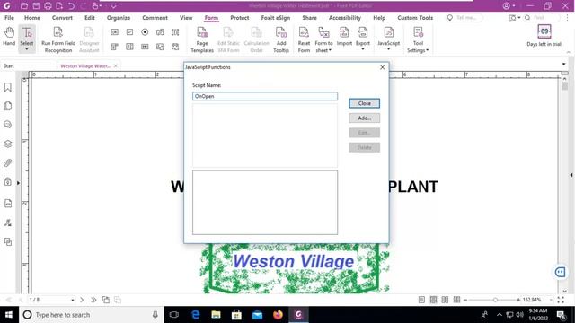Image resolution: width=575 pixels, height=323 pixels.
Task: Click the Script Name input field
Action: (x=265, y=96)
